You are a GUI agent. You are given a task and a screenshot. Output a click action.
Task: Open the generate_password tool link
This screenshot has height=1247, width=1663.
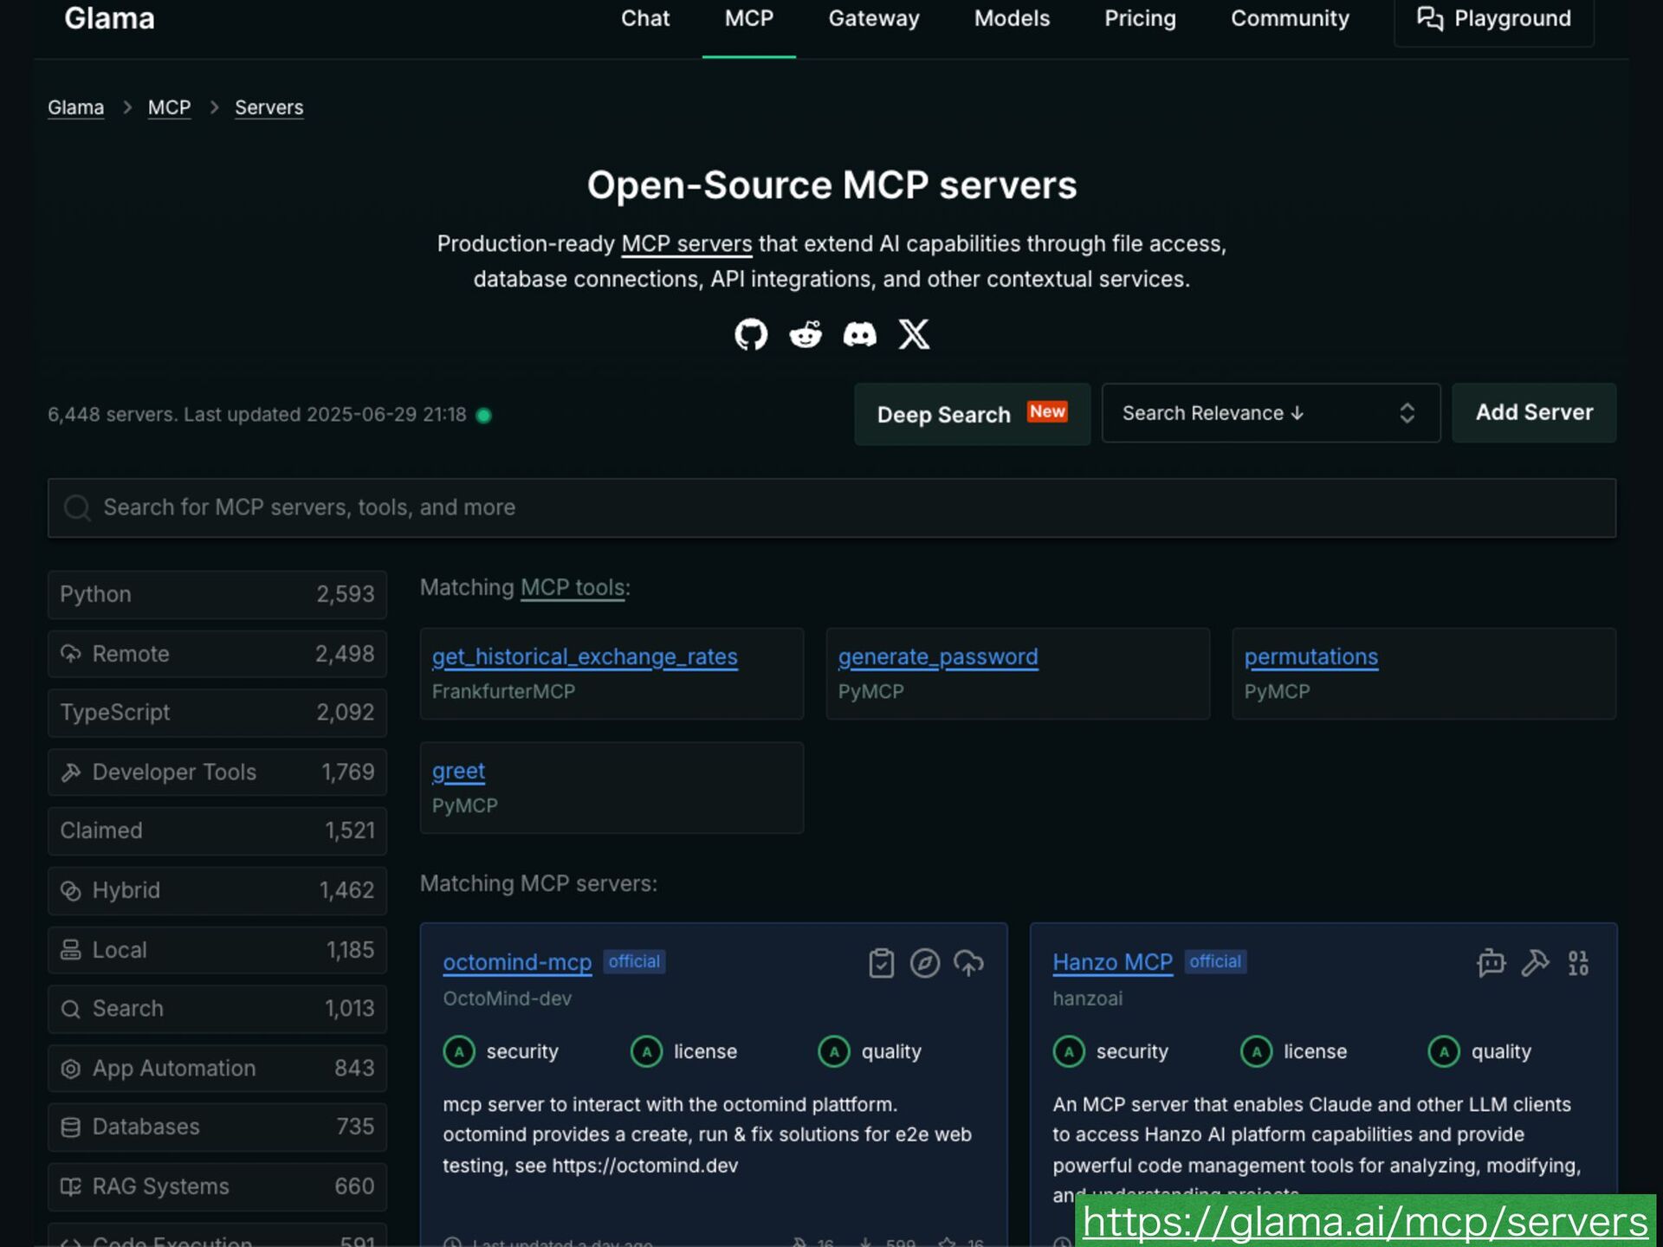[x=938, y=657]
